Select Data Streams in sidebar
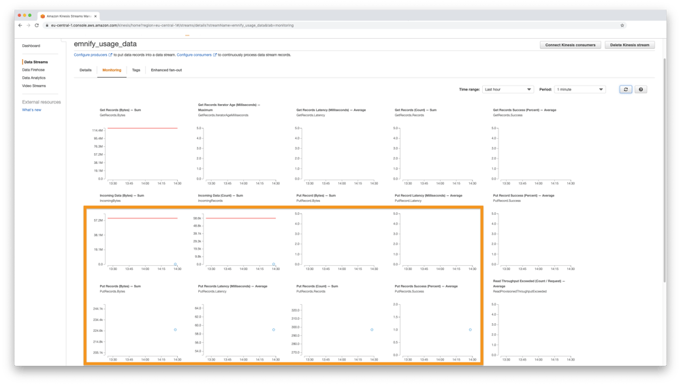The image size is (681, 385). [35, 62]
